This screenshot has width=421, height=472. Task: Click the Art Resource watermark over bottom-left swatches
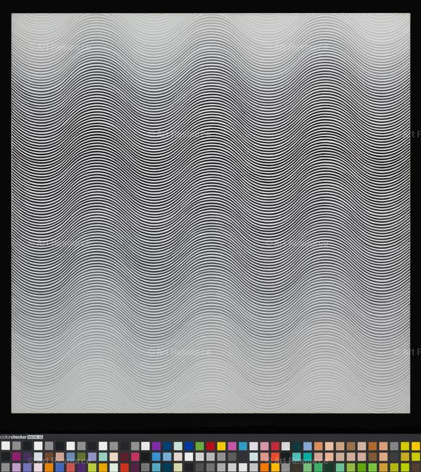point(60,460)
